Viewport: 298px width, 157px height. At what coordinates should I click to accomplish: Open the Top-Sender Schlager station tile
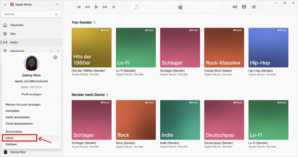180,48
